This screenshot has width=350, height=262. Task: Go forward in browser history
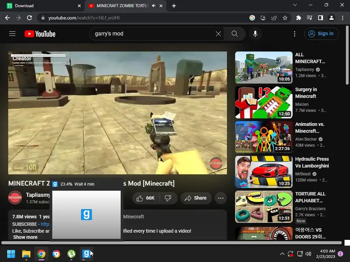(18, 18)
